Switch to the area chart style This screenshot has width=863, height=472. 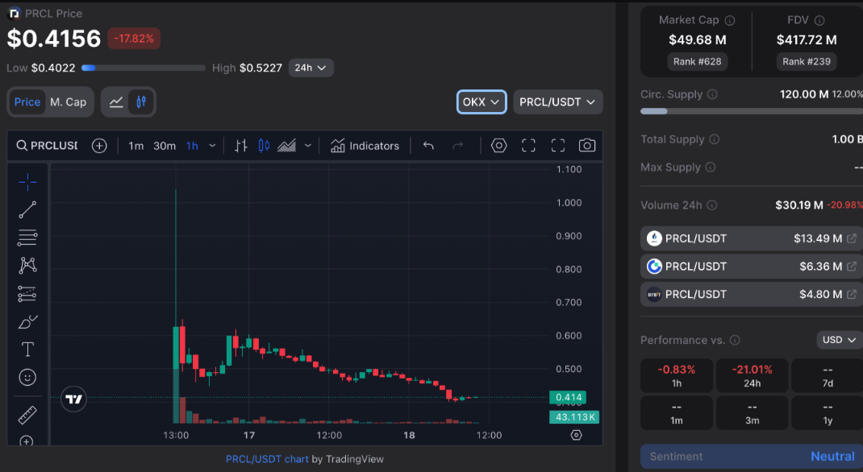click(x=287, y=146)
